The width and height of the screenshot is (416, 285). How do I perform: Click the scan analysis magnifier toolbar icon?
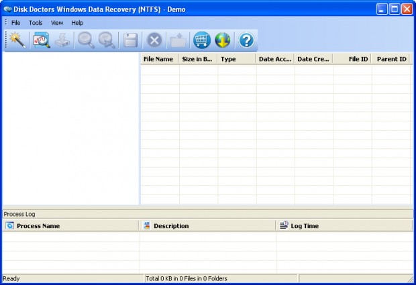[42, 40]
